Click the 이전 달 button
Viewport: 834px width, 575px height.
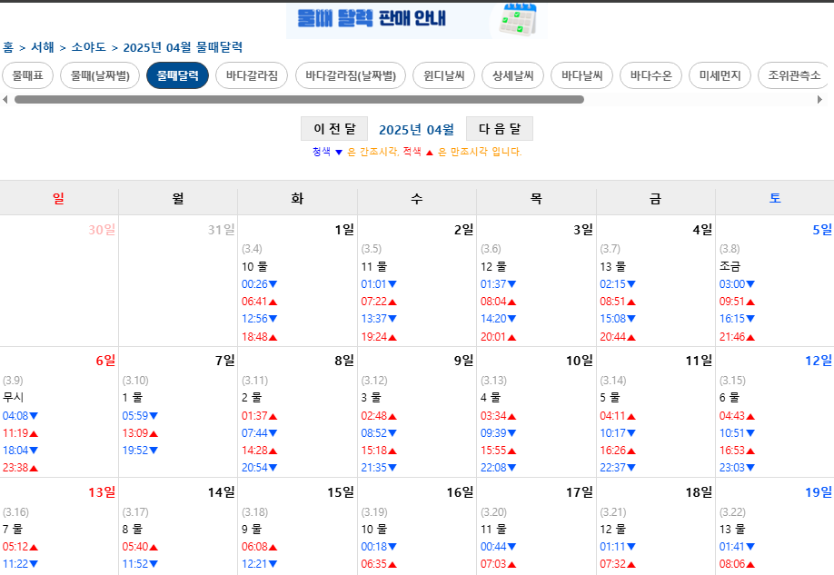(333, 128)
